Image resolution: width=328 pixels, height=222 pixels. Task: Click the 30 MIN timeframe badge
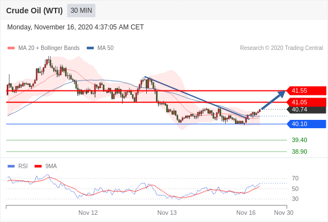pyautogui.click(x=81, y=11)
